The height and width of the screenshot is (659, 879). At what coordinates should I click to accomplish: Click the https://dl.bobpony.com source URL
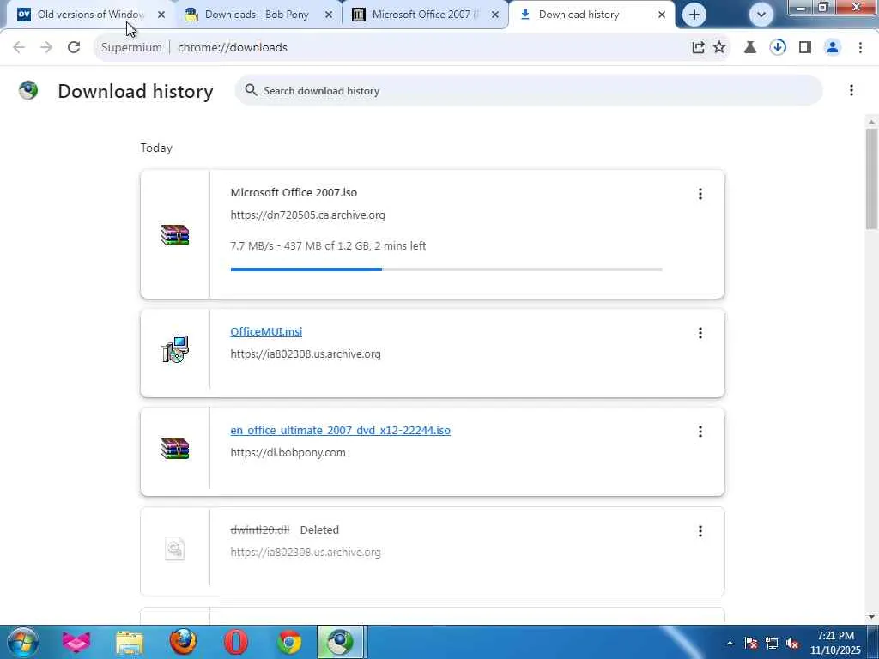click(x=288, y=453)
